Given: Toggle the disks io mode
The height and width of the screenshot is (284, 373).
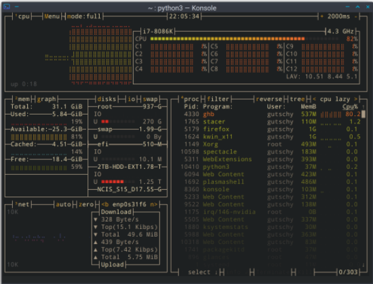Looking at the screenshot, I should click(132, 99).
